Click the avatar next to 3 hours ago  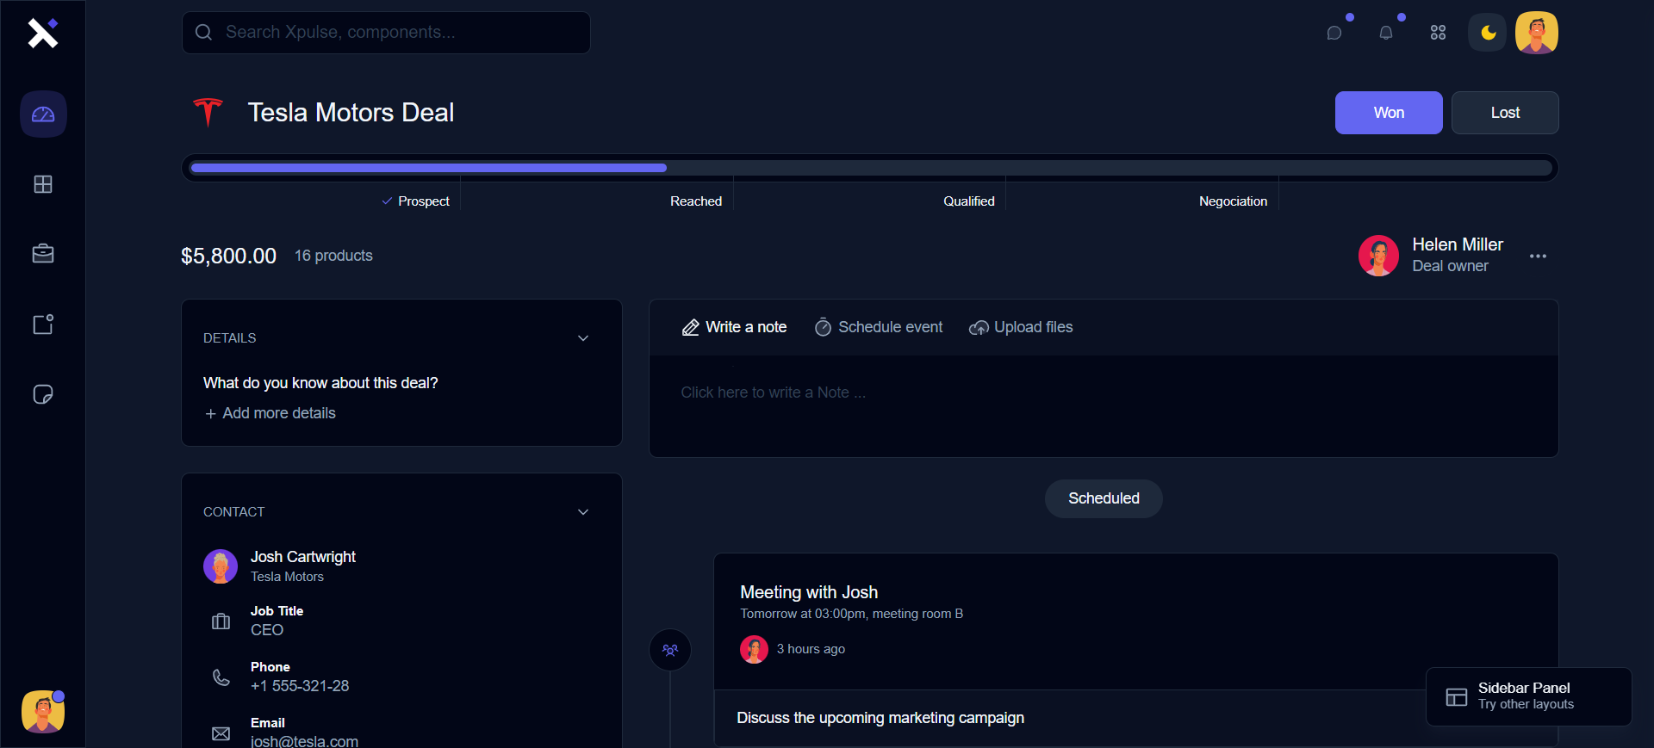click(755, 649)
